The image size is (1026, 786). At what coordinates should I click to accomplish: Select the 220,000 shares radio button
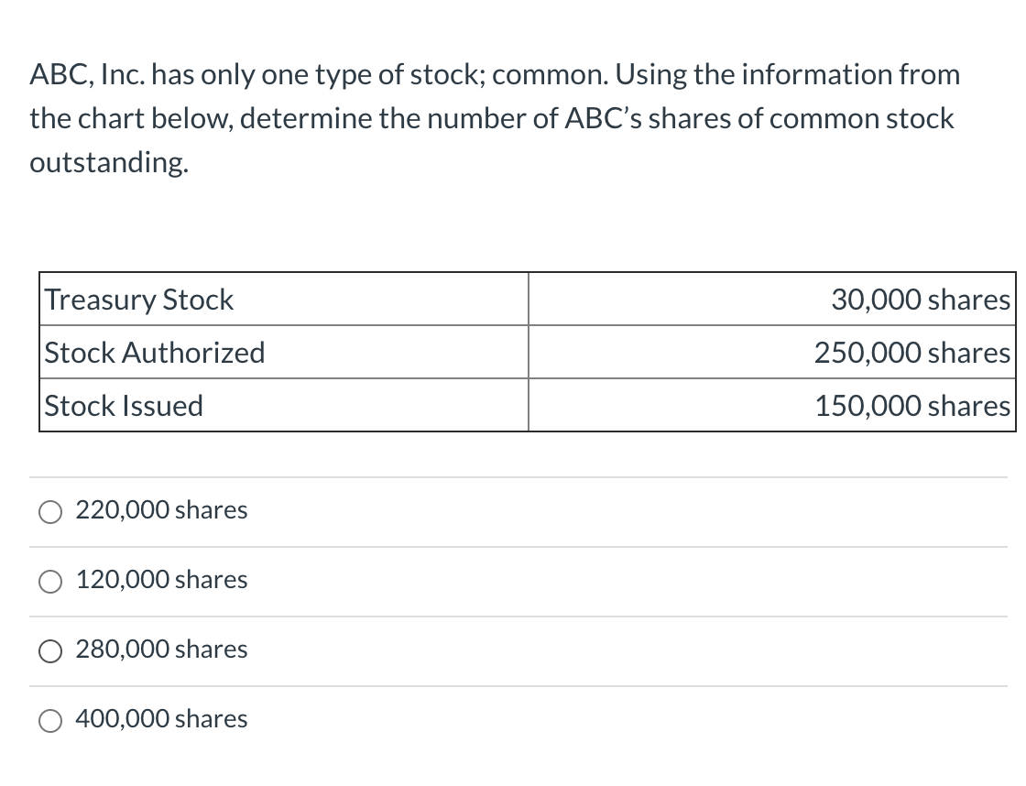[50, 511]
